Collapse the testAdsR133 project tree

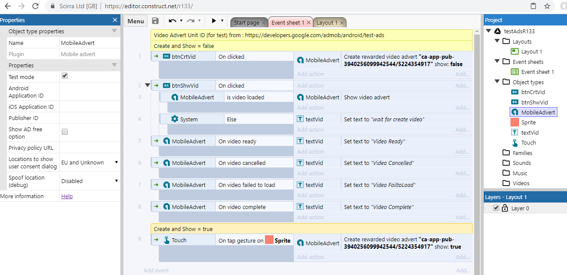pos(488,31)
